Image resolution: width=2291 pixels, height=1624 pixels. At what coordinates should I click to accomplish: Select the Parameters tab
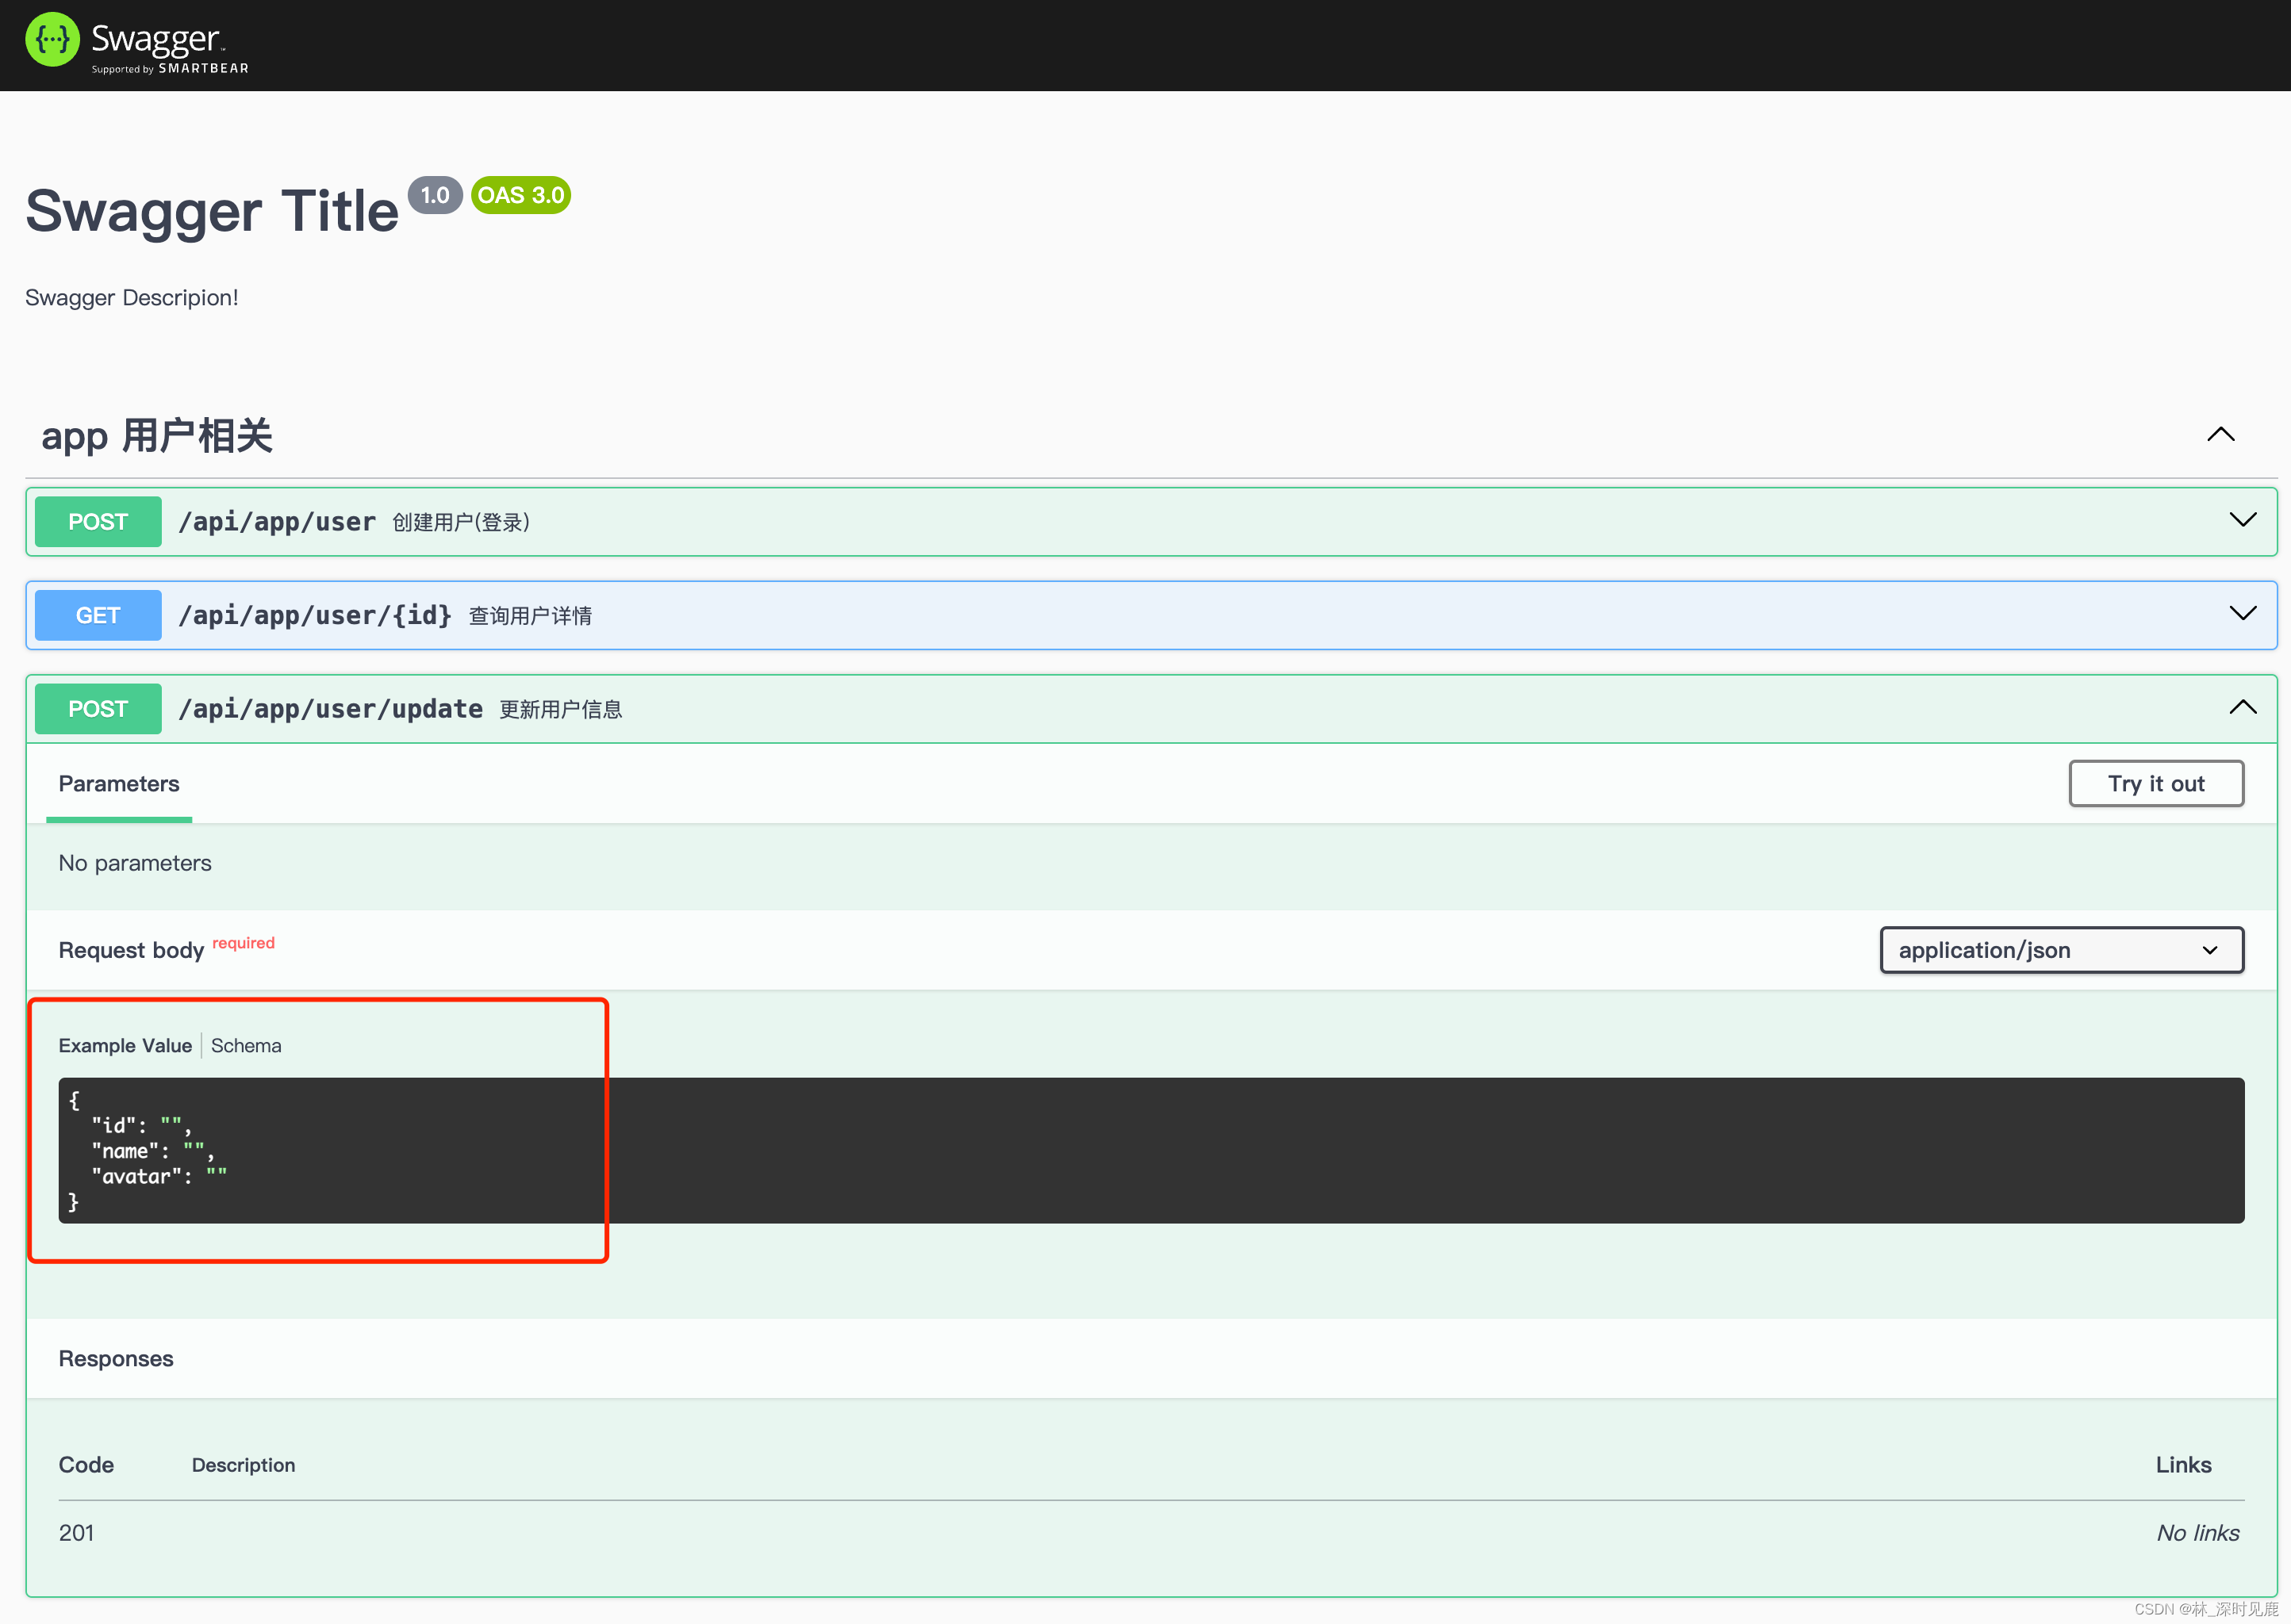click(x=119, y=784)
